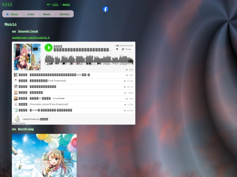The width and height of the screenshot is (237, 177).
Task: Click the track title next to play button
Action: 82,50
